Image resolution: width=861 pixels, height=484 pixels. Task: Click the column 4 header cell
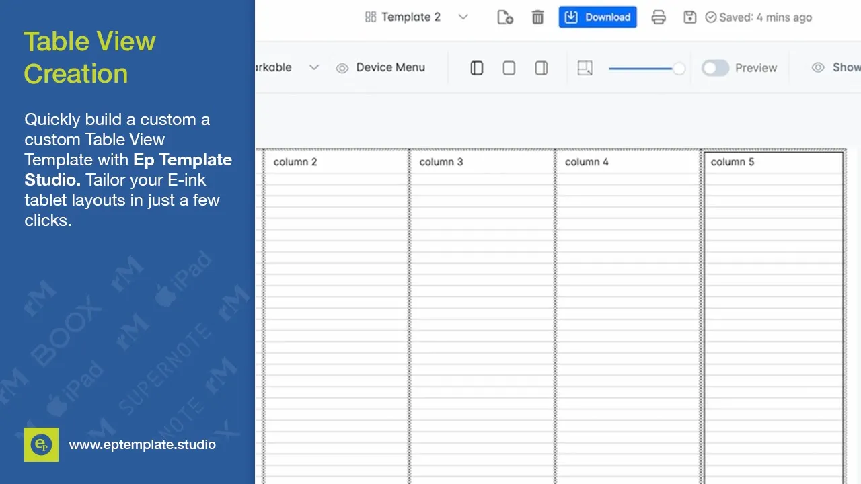pyautogui.click(x=628, y=162)
